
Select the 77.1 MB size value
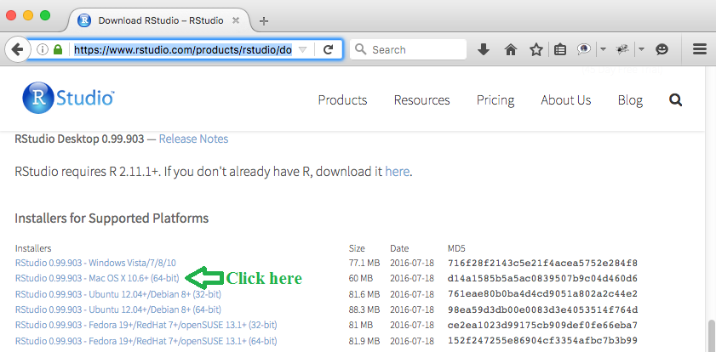point(364,263)
